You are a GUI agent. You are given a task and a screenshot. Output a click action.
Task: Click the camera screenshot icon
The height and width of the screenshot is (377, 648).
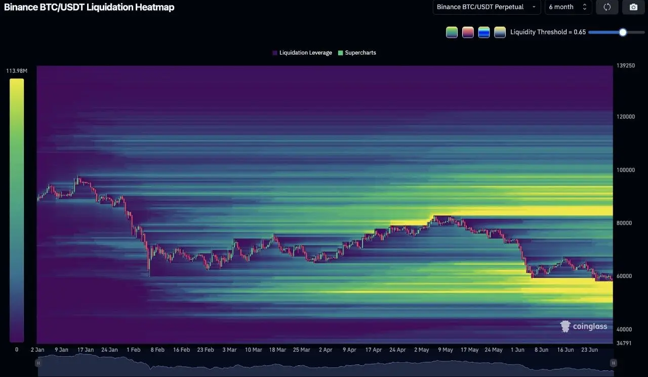point(633,7)
